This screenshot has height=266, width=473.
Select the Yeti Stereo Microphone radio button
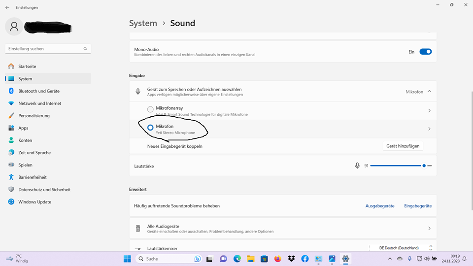[150, 128]
